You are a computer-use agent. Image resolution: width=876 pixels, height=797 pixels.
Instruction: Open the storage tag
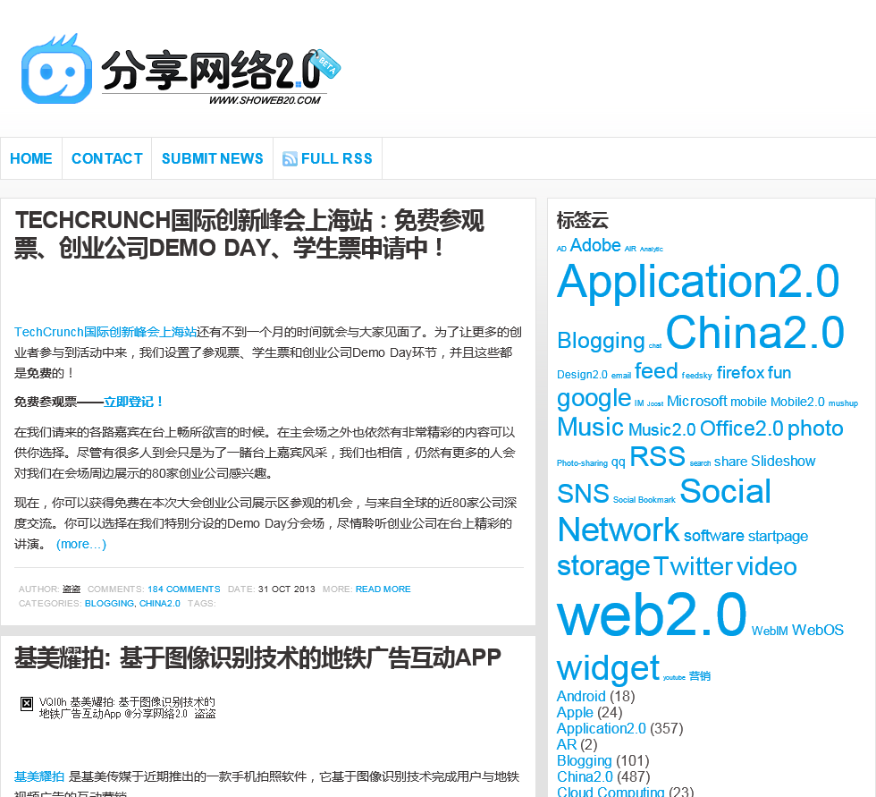click(x=603, y=567)
